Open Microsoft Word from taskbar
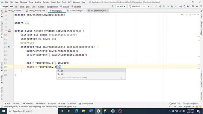Image resolution: width=203 pixels, height=114 pixels. pyautogui.click(x=91, y=111)
